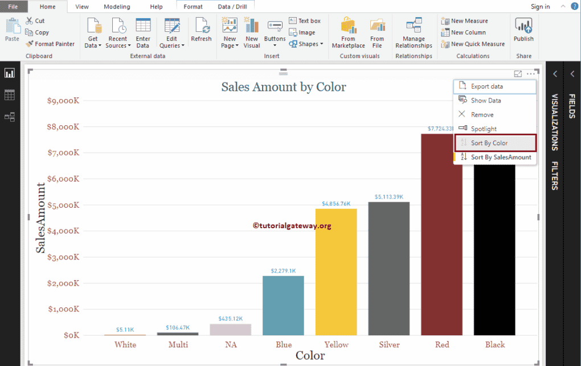581x366 pixels.
Task: Click the Focus mode icon on chart
Action: pos(518,73)
